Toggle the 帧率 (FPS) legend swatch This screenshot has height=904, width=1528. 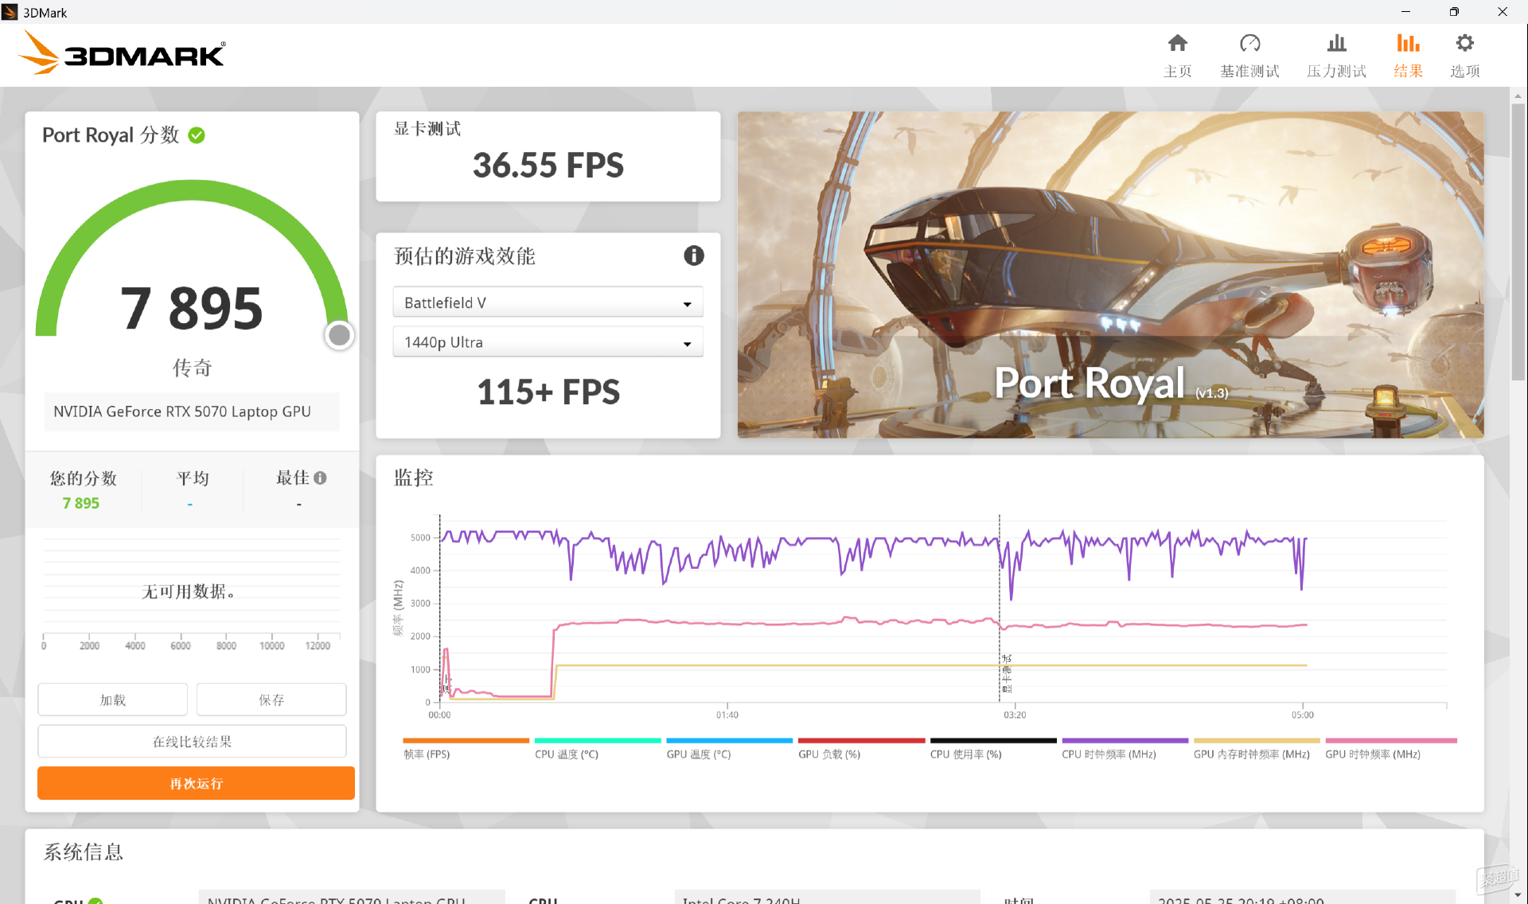(x=466, y=741)
